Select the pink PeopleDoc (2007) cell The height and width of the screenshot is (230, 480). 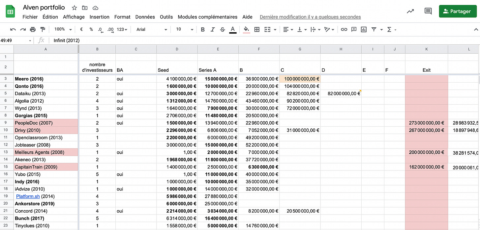tap(46, 123)
